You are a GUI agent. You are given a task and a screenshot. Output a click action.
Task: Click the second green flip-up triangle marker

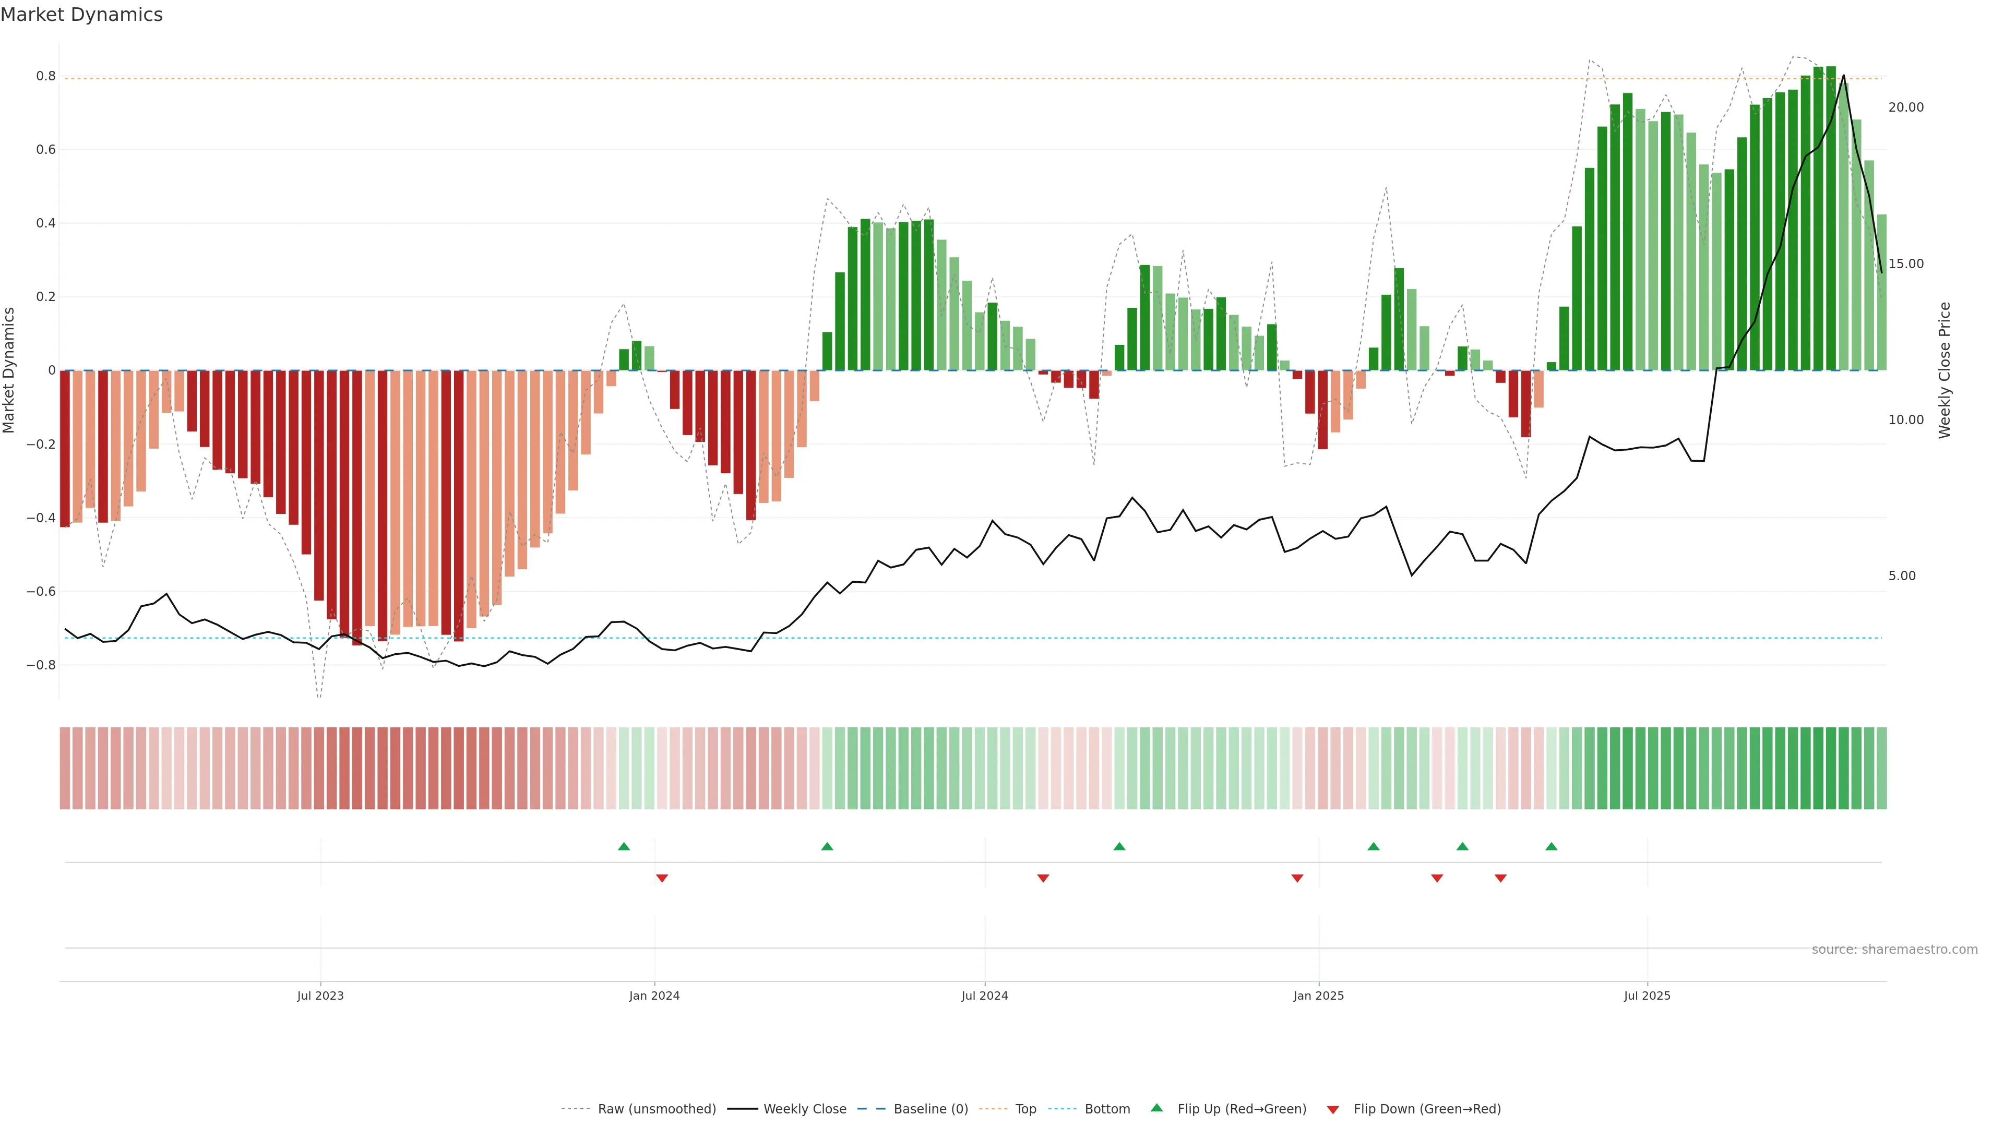(x=827, y=846)
